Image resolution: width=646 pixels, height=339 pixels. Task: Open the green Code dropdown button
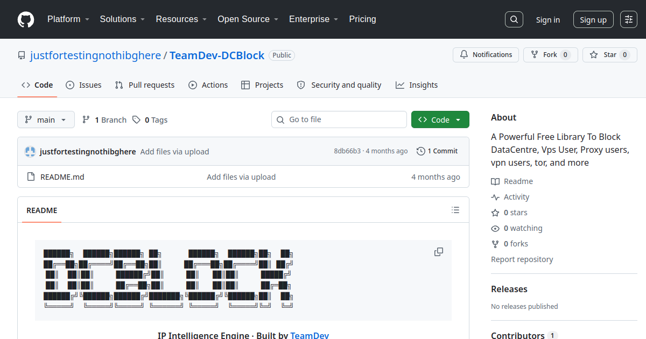tap(440, 119)
